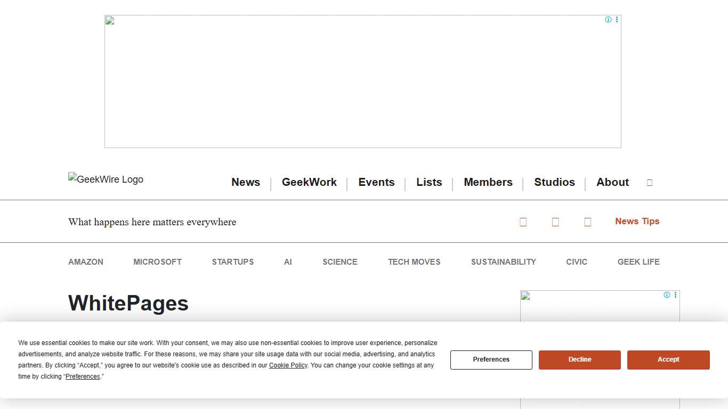Click the first social media icon
Screen dimensions: 728x409
click(523, 222)
